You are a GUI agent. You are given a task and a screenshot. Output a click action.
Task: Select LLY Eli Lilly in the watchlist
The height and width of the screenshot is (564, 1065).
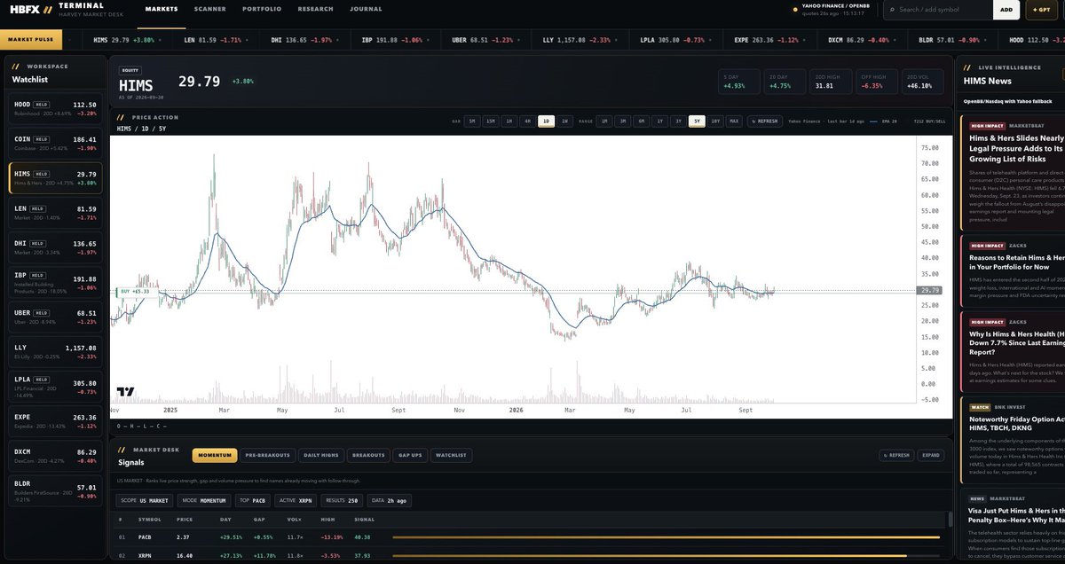coord(55,353)
